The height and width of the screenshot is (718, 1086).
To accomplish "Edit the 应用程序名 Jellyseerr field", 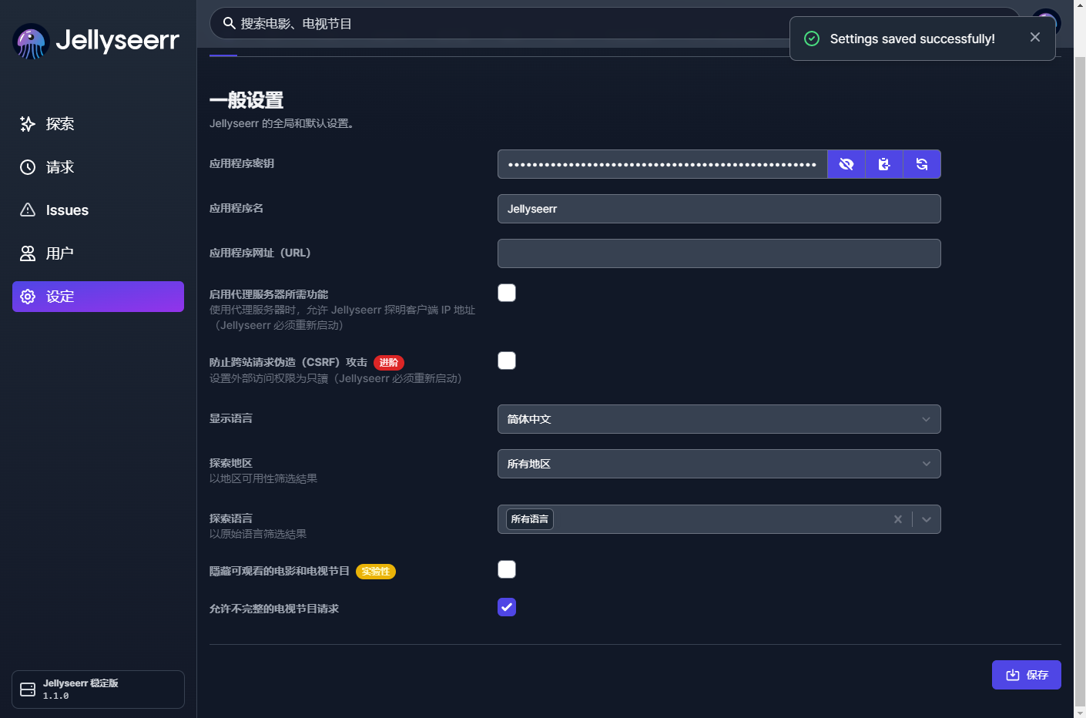I will click(x=719, y=209).
